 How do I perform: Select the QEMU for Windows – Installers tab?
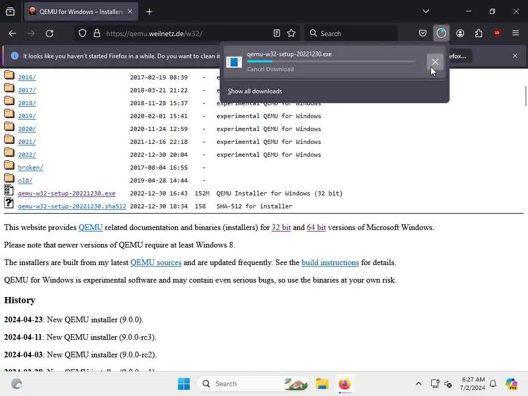point(81,12)
